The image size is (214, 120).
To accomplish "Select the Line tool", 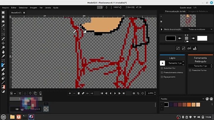I will point(3,82).
